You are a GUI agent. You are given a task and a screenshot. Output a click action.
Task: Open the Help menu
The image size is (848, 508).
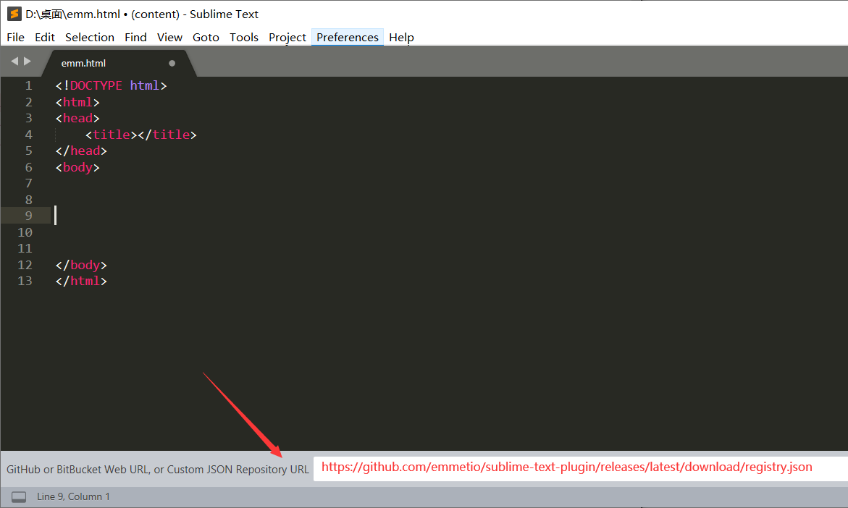pyautogui.click(x=401, y=37)
